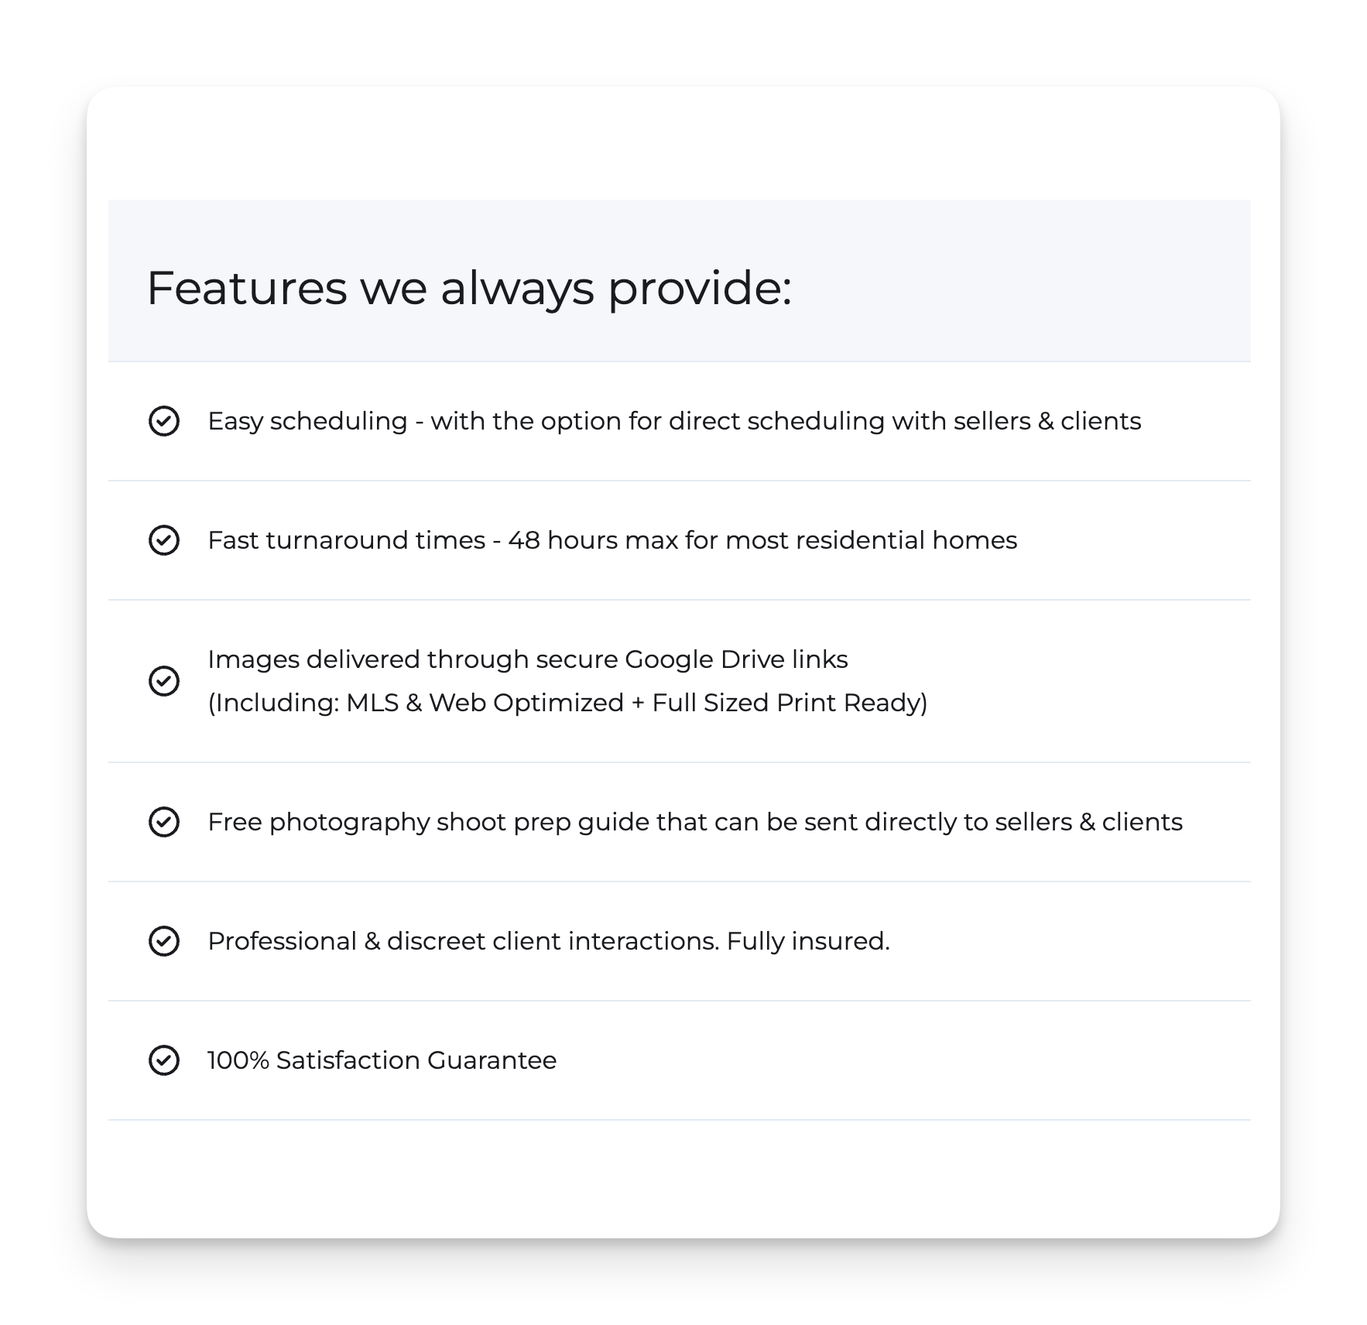Viewport: 1367px width, 1325px height.
Task: Click the MLS & Web Optimized details line
Action: tap(567, 703)
